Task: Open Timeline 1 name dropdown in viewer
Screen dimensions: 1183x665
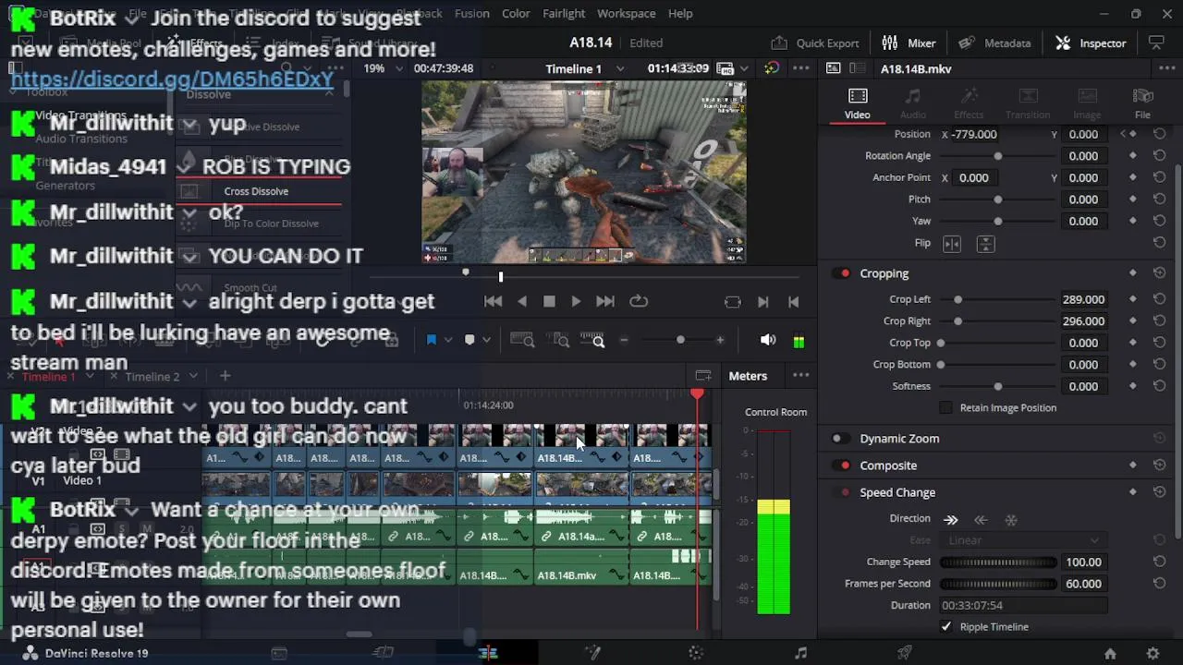Action: 620,69
